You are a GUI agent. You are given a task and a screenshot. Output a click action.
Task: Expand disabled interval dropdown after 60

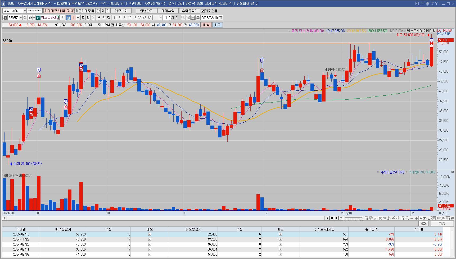tap(161, 18)
